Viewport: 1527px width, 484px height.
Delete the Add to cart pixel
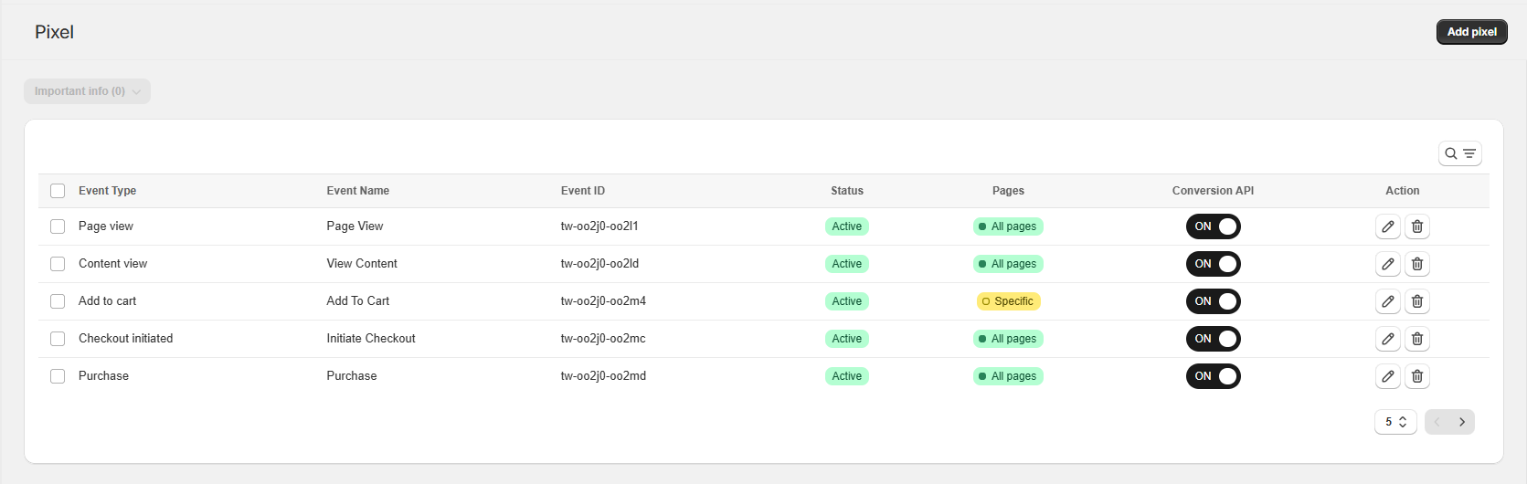1416,301
